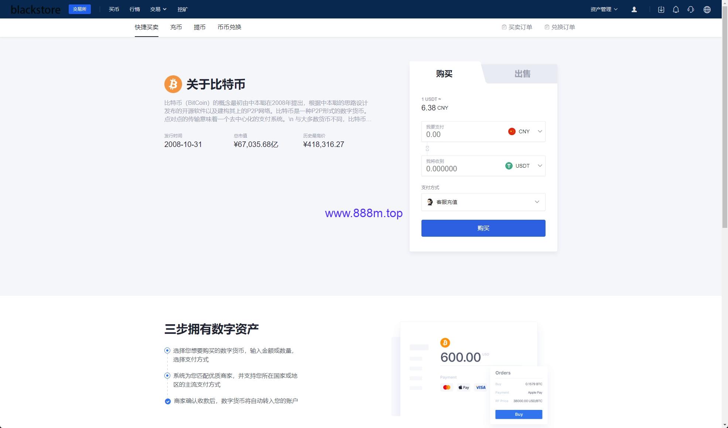Switch to the 出售 tab
The height and width of the screenshot is (428, 728).
tap(522, 74)
